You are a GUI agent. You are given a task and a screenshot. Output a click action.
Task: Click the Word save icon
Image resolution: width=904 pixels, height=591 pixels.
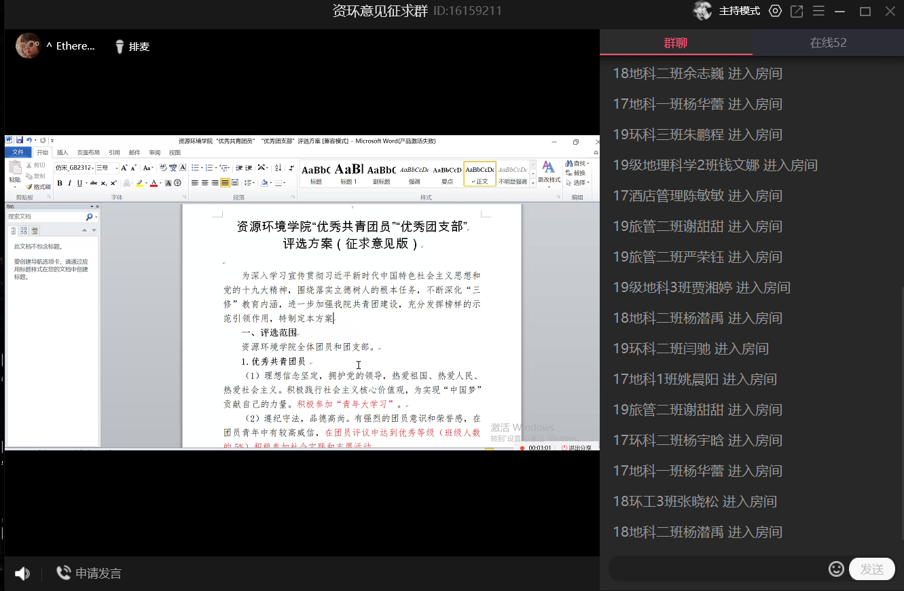tap(20, 141)
